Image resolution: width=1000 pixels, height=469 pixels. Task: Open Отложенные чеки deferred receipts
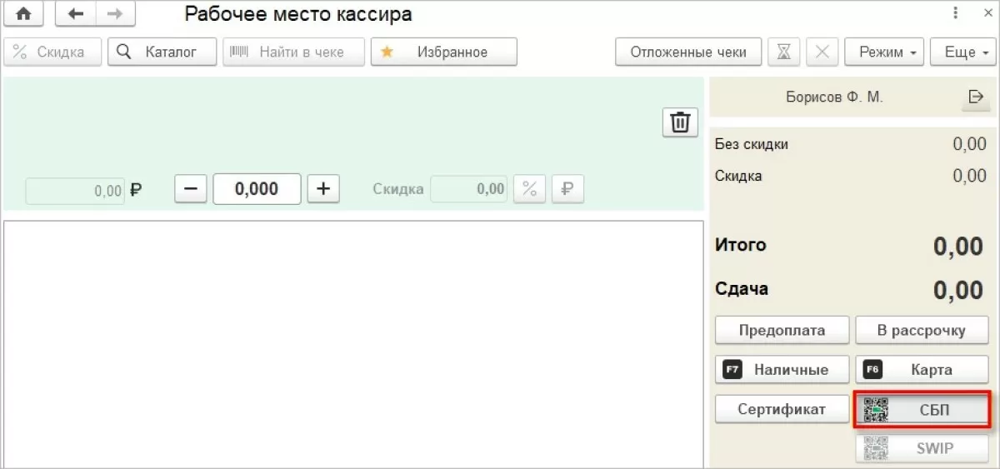coord(688,52)
